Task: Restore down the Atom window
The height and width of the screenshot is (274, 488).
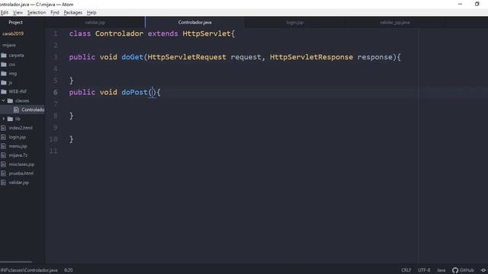Action: [x=477, y=4]
